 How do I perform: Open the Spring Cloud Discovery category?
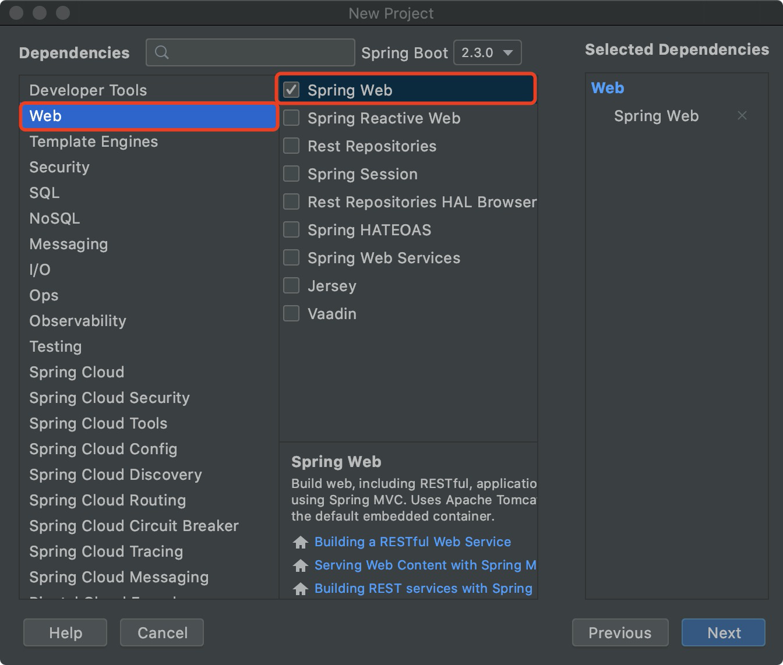(x=116, y=475)
